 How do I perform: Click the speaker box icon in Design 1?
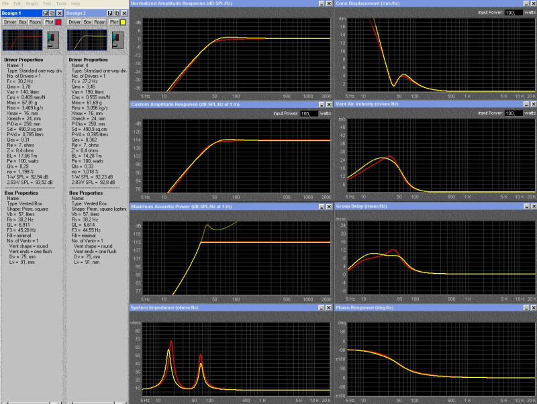[x=54, y=40]
